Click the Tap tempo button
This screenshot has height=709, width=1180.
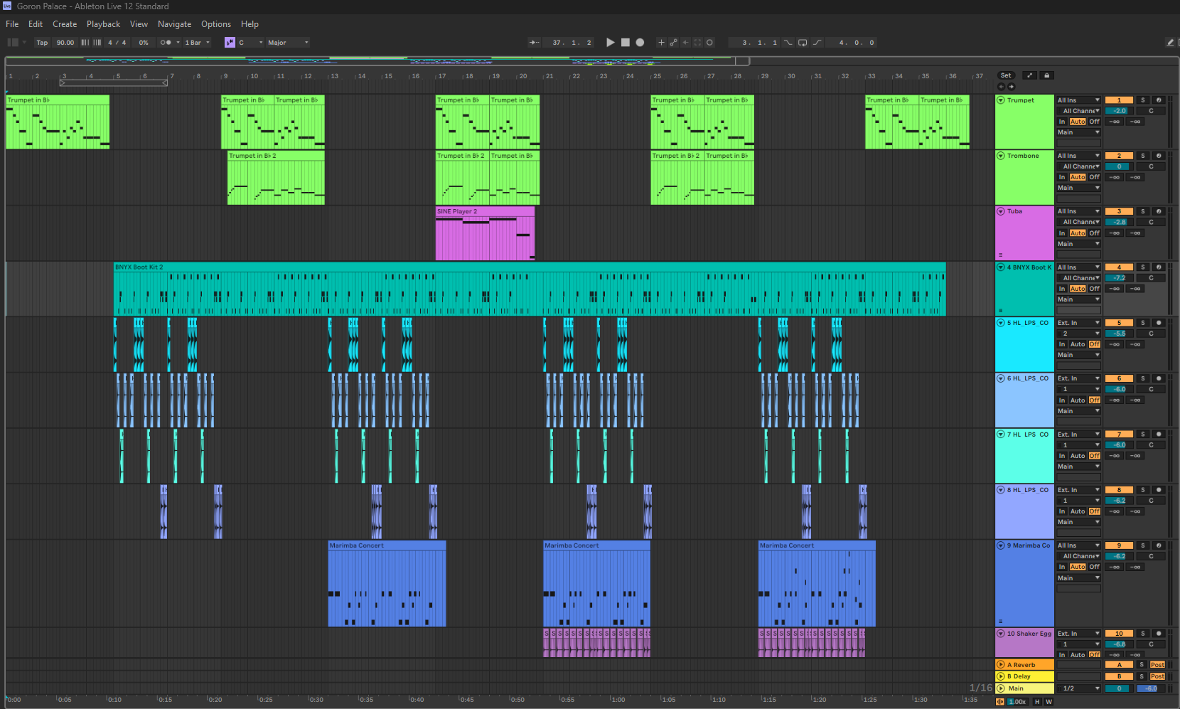[x=42, y=43]
